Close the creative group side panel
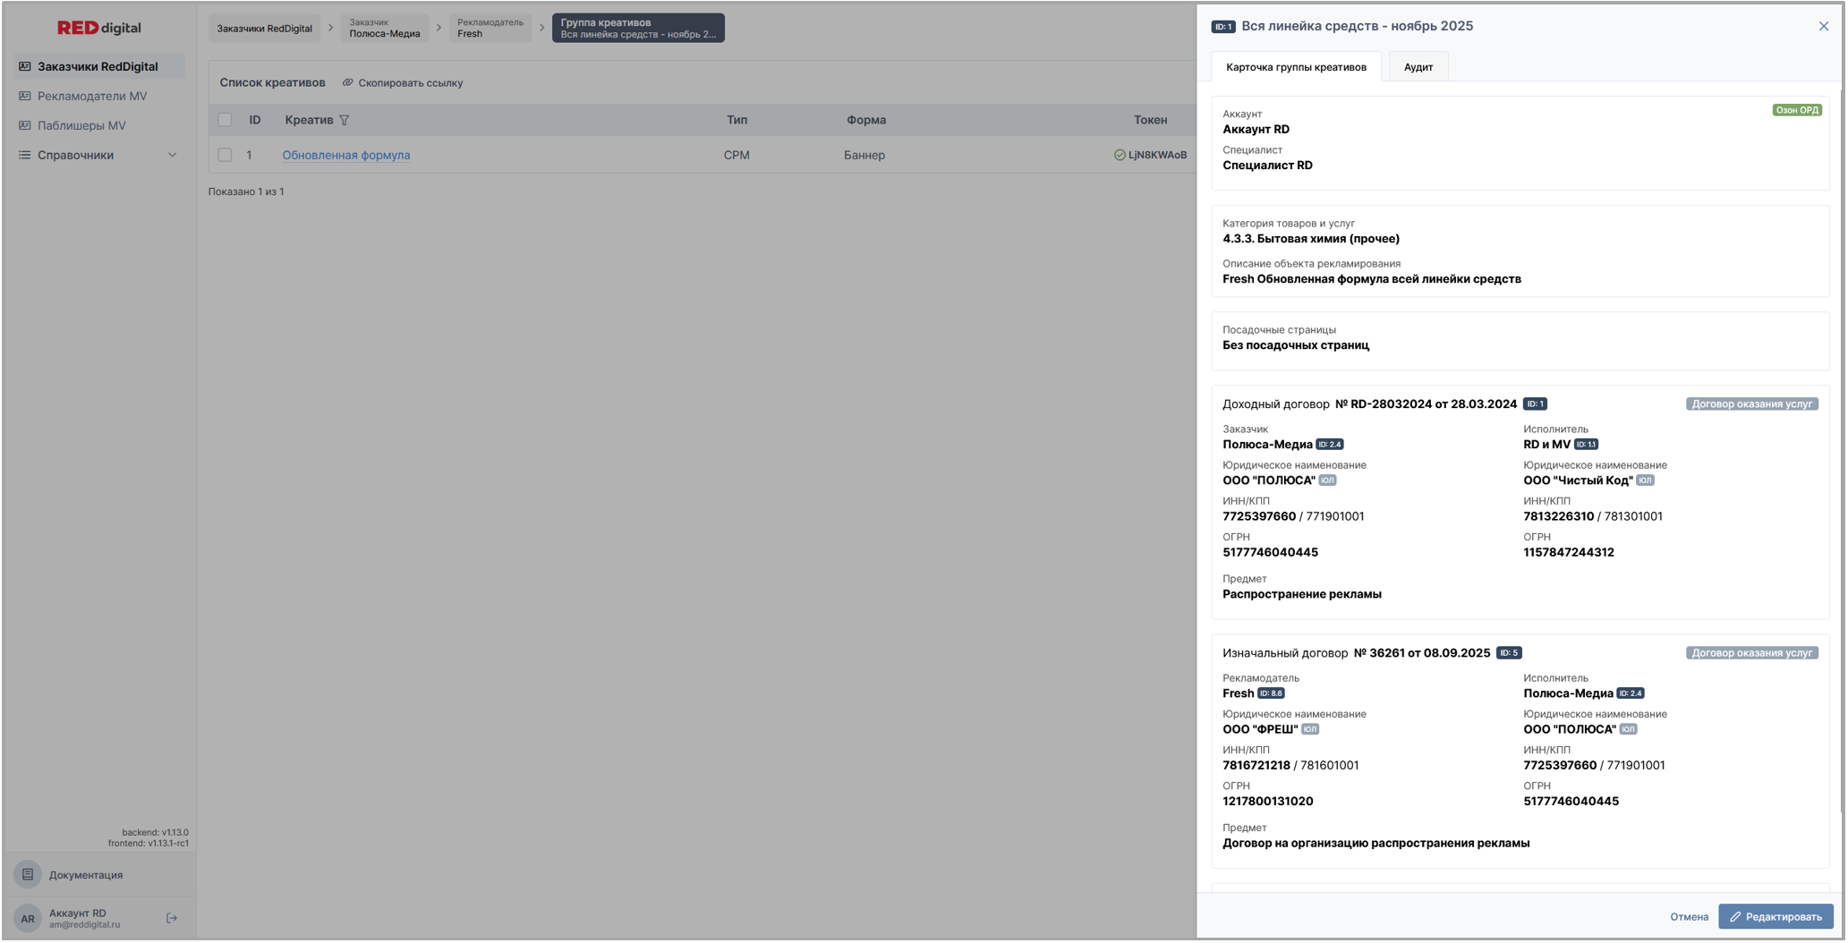The width and height of the screenshot is (1848, 943). click(x=1823, y=26)
